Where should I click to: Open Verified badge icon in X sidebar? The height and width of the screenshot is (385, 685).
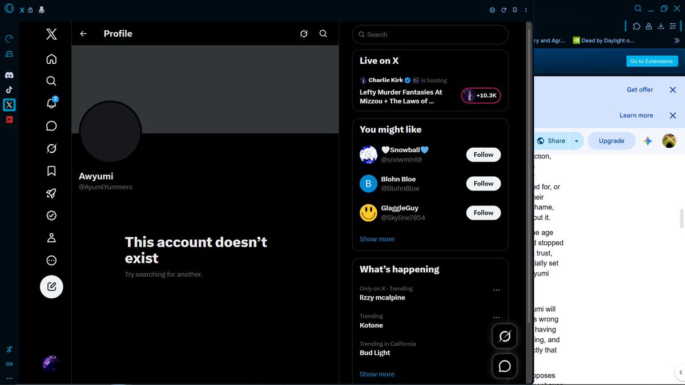[x=51, y=216]
